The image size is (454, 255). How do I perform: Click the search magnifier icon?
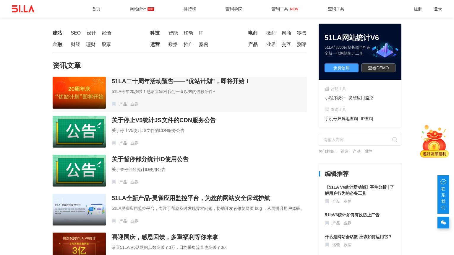pyautogui.click(x=395, y=140)
